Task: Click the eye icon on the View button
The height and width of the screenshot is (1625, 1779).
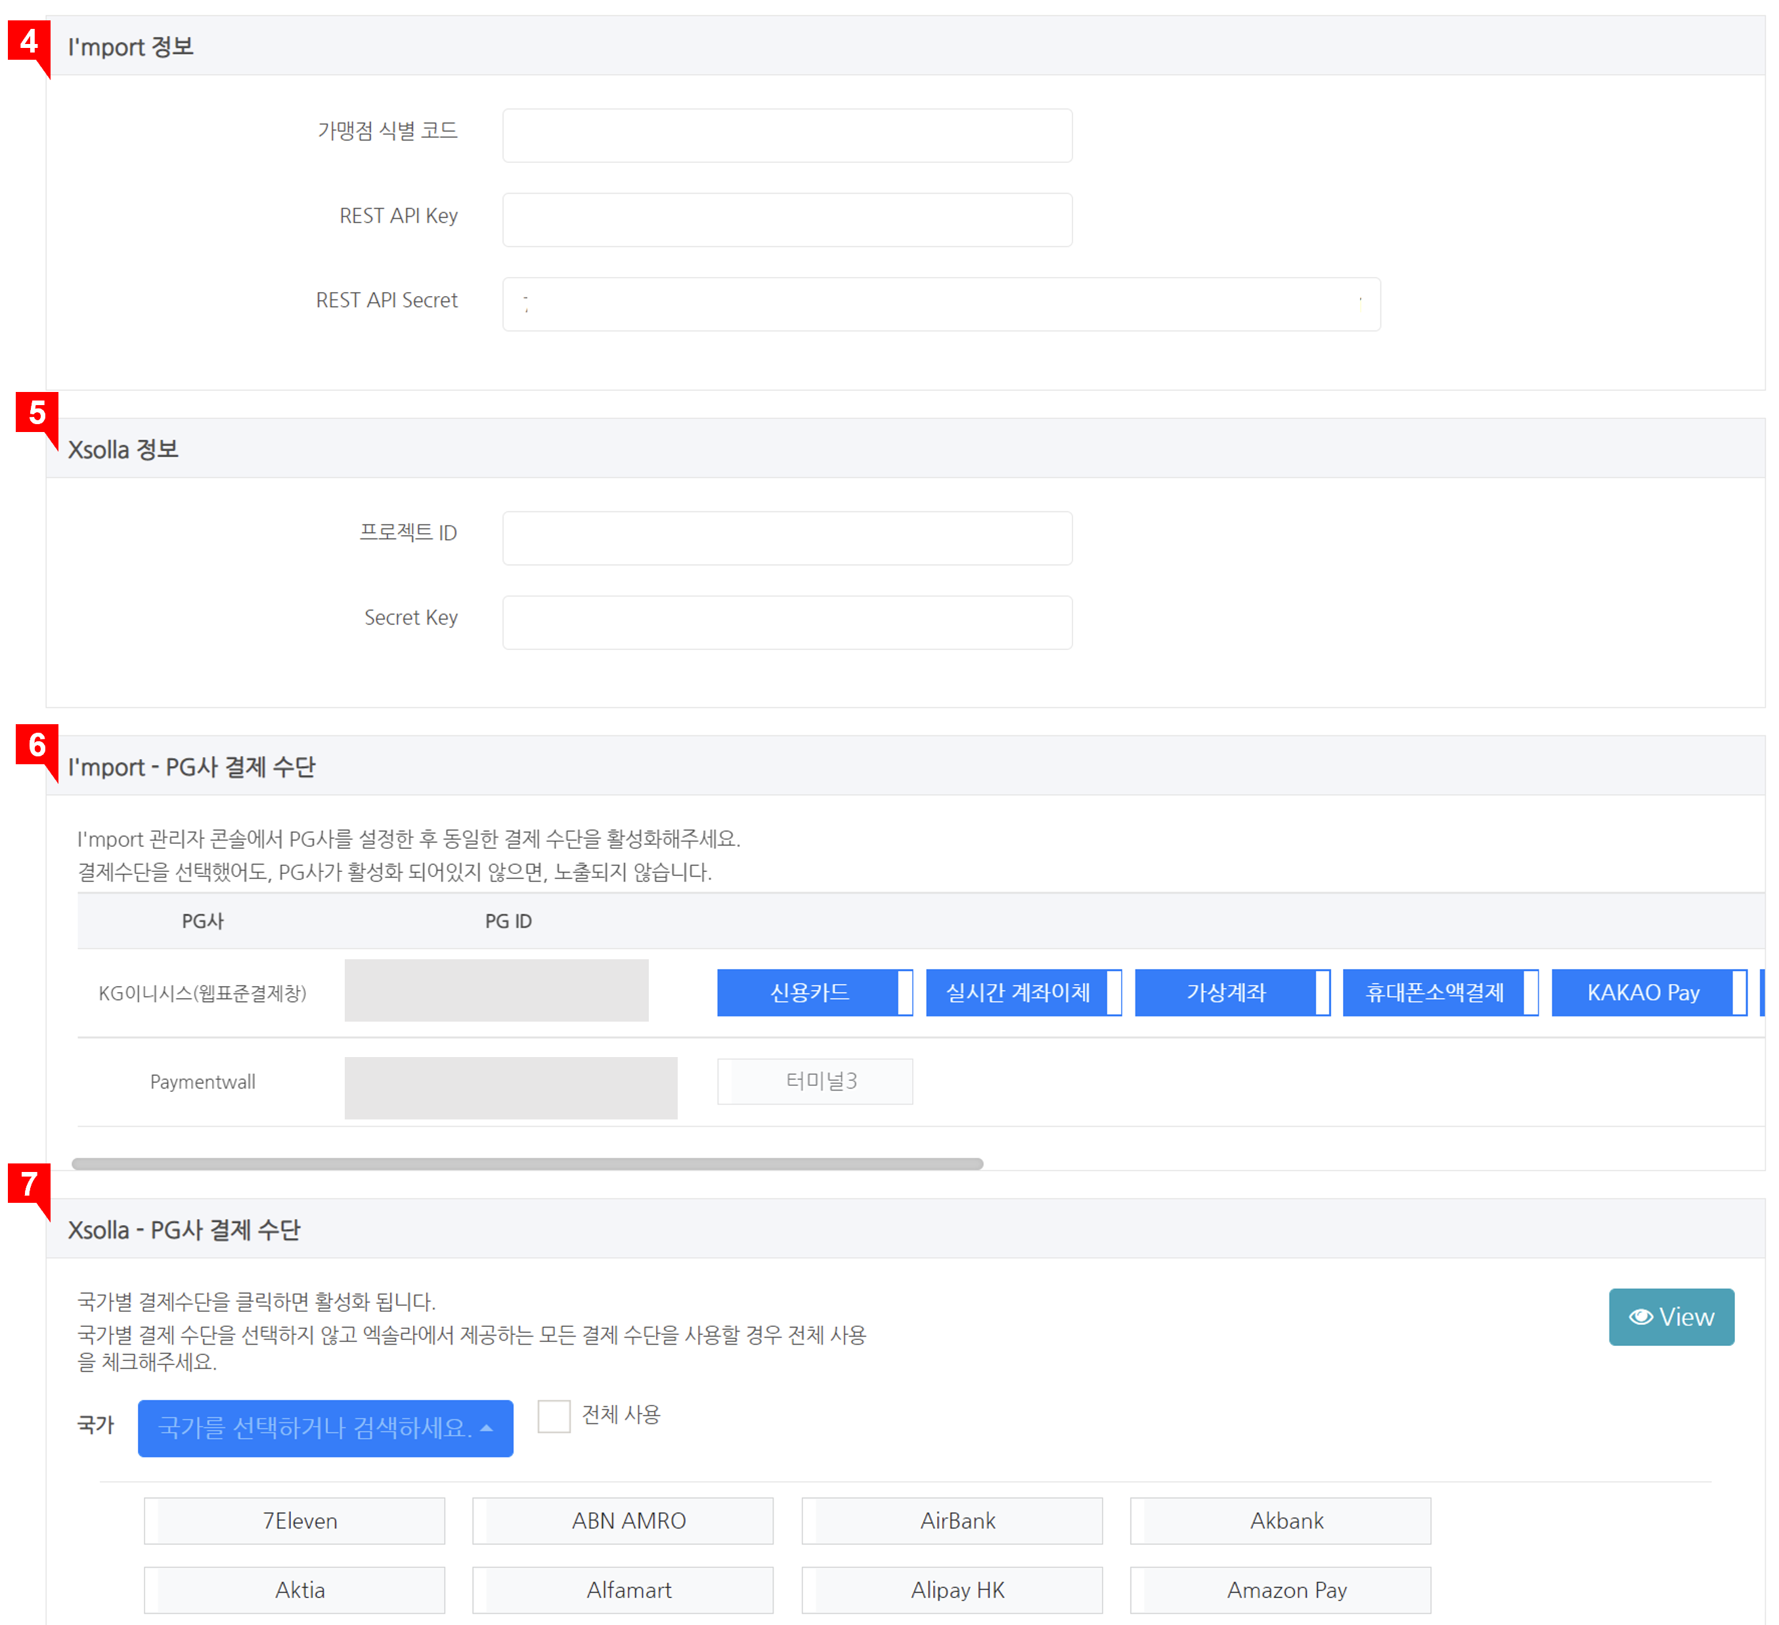Action: [x=1641, y=1317]
